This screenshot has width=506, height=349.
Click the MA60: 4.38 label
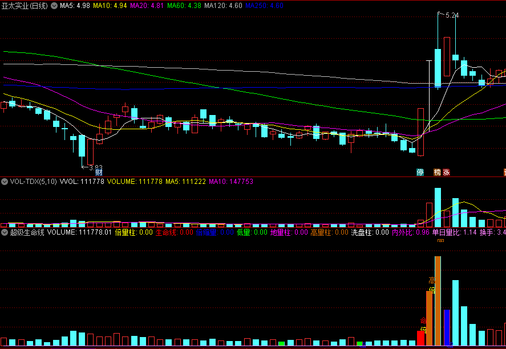pos(184,6)
